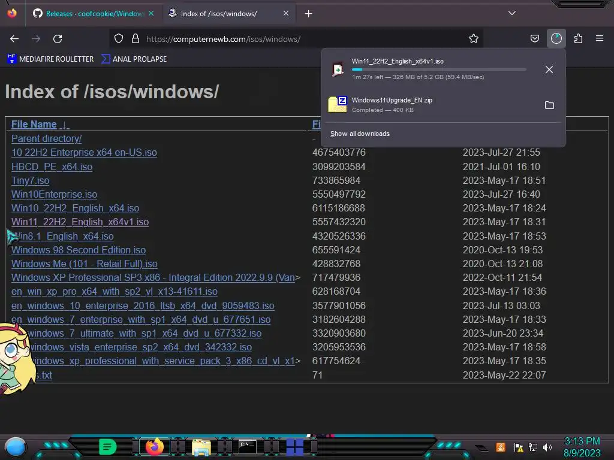
Task: Click file size 733865984
Action: click(336, 181)
